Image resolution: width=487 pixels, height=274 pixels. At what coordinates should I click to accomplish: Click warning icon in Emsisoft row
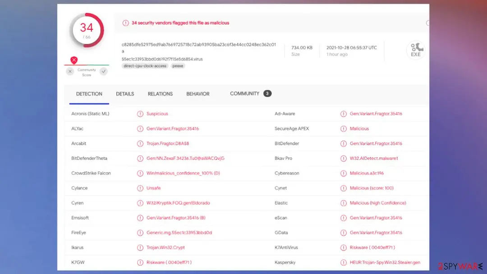tap(140, 218)
